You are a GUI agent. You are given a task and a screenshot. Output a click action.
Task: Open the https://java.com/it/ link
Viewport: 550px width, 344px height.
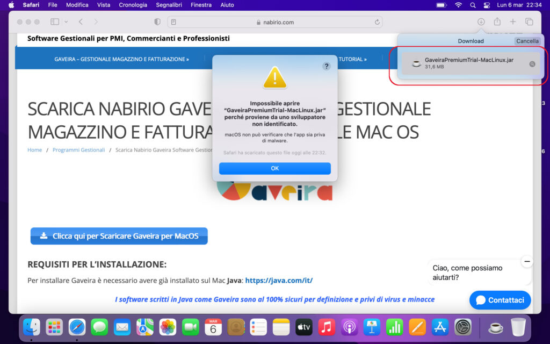tap(279, 281)
